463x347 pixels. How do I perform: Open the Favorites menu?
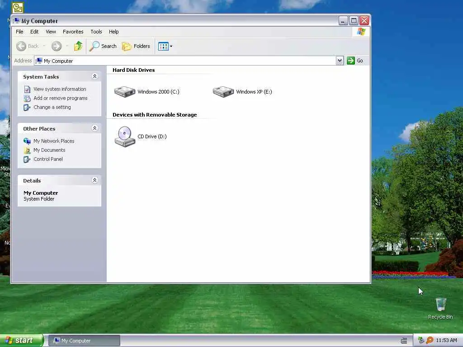[73, 32]
